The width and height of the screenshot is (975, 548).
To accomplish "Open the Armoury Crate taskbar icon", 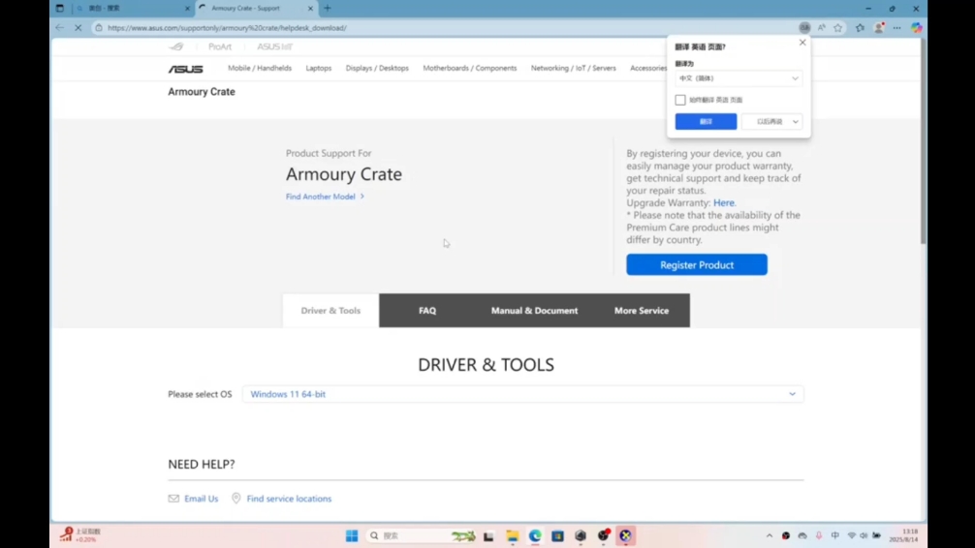I will click(x=581, y=535).
